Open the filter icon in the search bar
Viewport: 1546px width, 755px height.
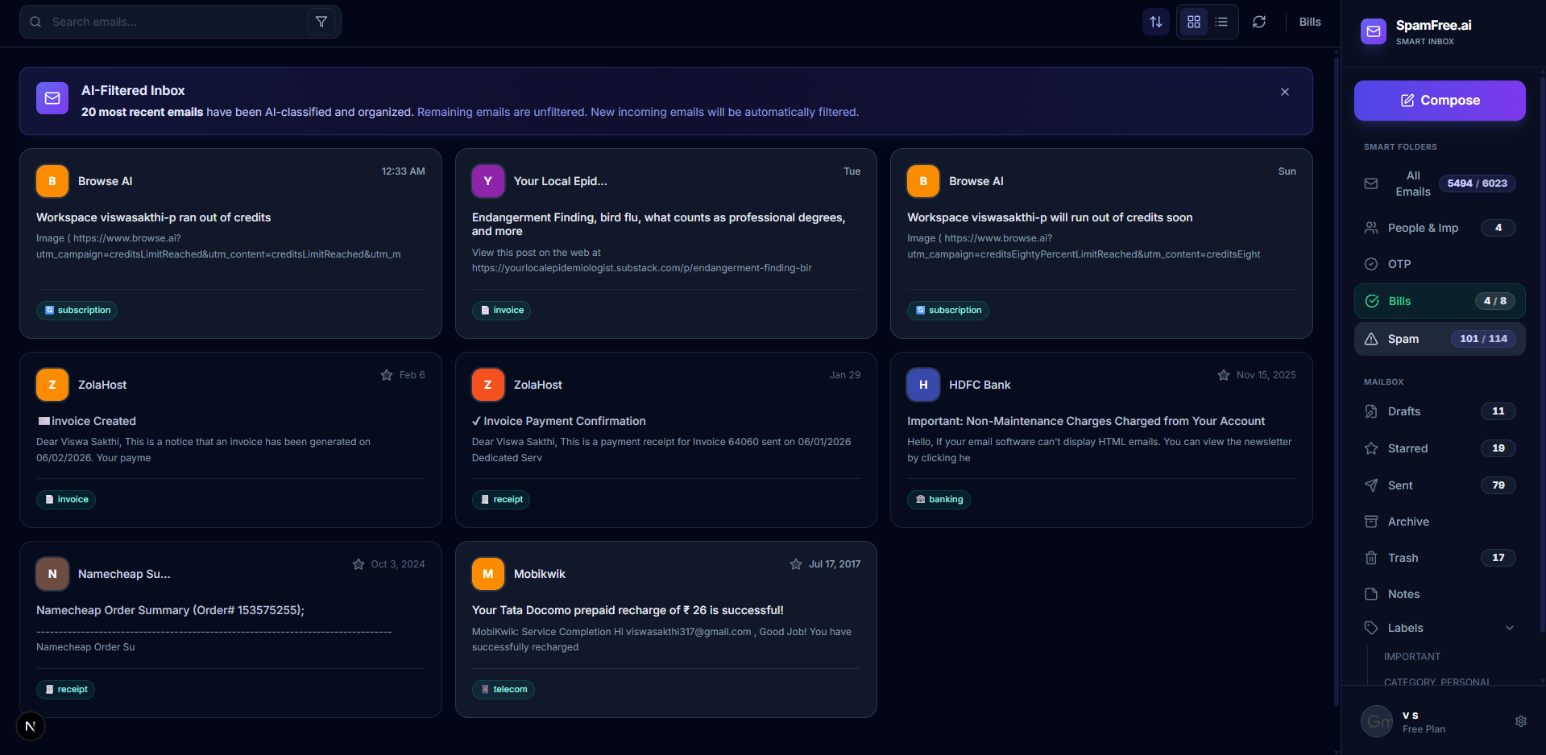(x=321, y=21)
